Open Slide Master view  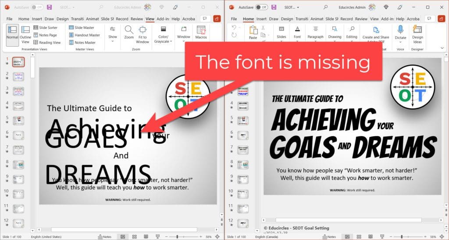click(x=82, y=28)
